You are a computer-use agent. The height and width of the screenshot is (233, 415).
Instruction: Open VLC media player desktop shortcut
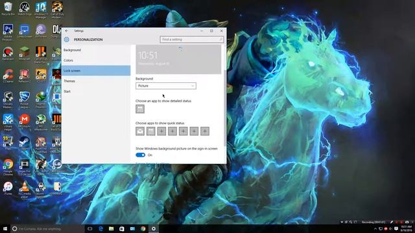pos(25,190)
